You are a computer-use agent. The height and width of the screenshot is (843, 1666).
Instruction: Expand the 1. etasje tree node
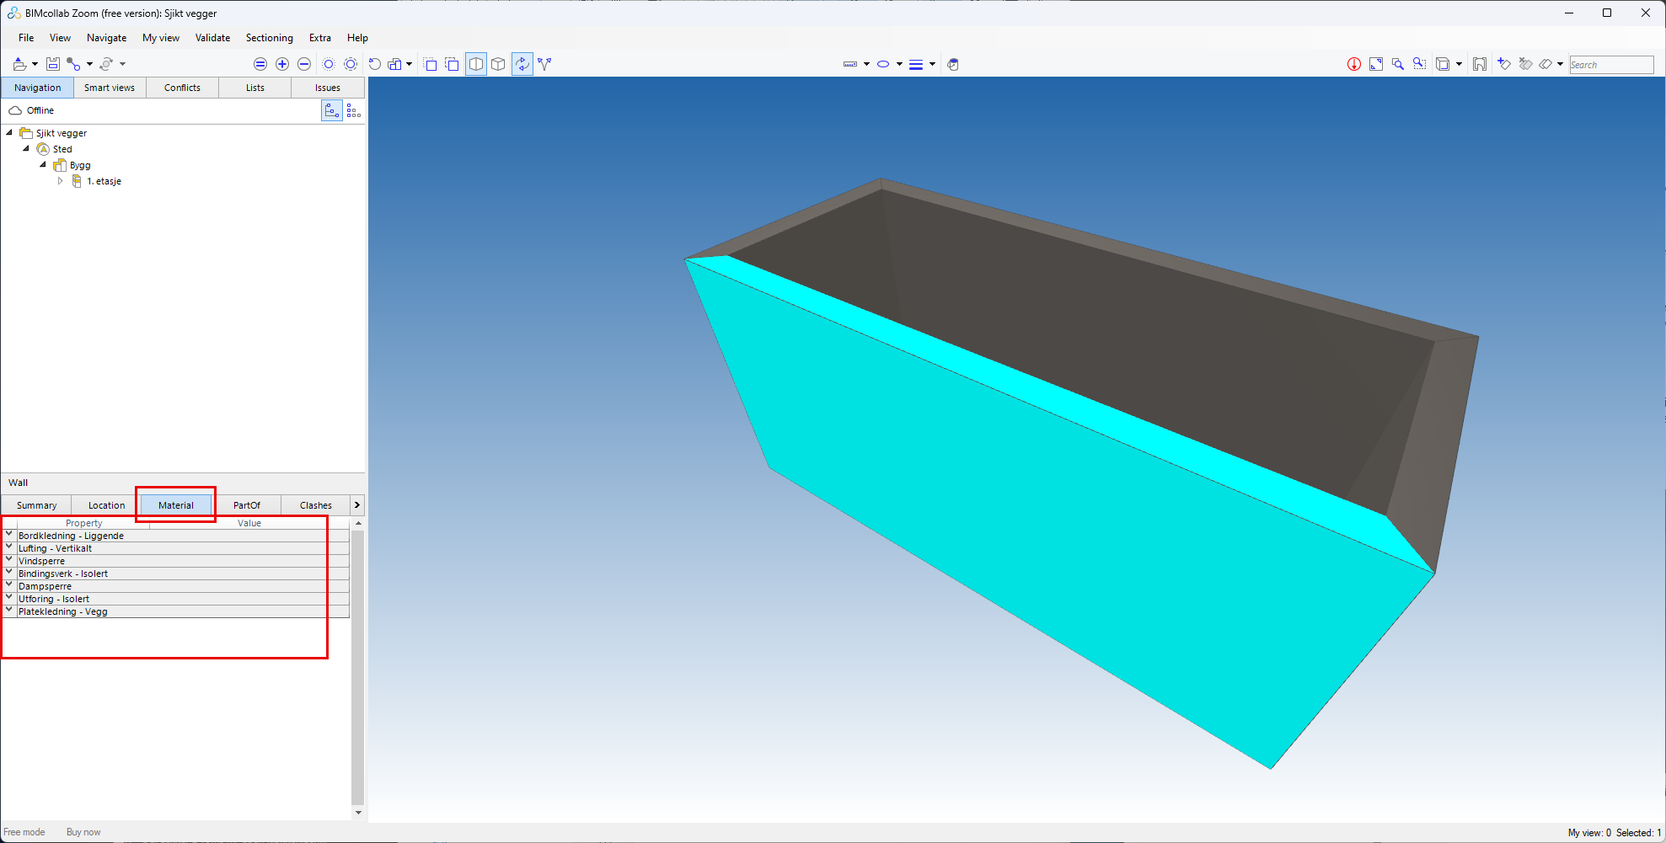coord(60,181)
